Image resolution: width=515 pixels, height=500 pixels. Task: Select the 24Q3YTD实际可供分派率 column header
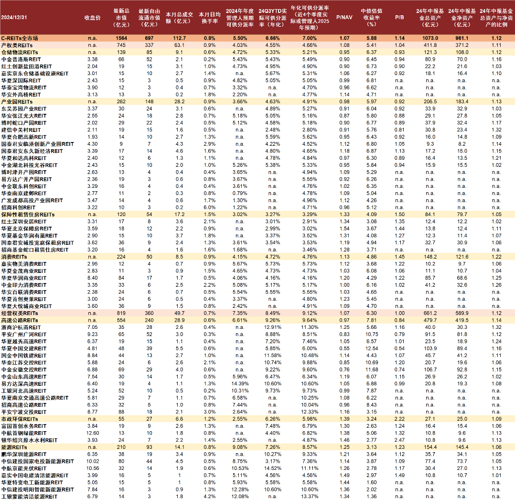[x=273, y=18]
